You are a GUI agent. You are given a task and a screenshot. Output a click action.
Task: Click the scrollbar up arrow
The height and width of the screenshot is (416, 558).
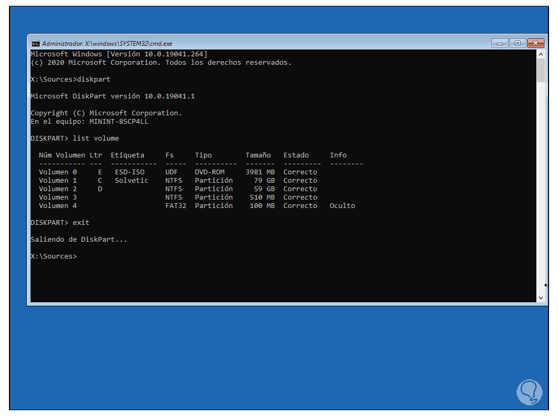pyautogui.click(x=541, y=54)
